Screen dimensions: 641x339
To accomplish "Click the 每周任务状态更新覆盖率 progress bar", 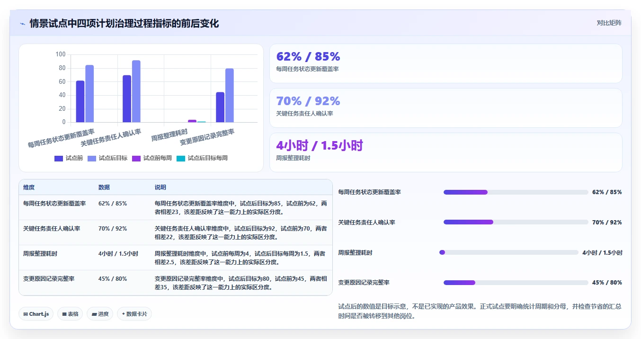I will [x=516, y=192].
